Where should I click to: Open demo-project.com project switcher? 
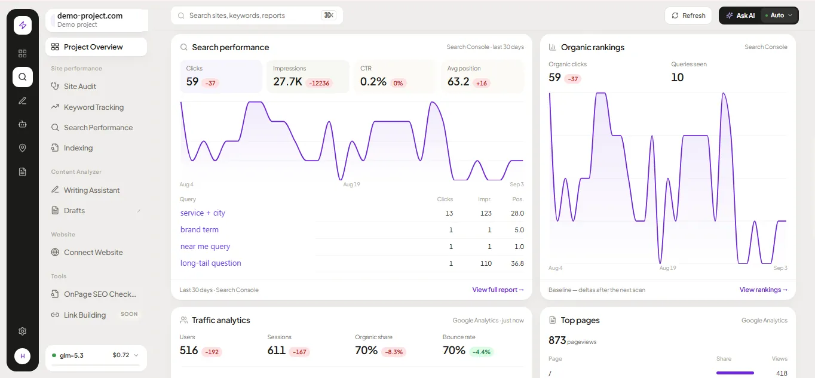tap(96, 20)
